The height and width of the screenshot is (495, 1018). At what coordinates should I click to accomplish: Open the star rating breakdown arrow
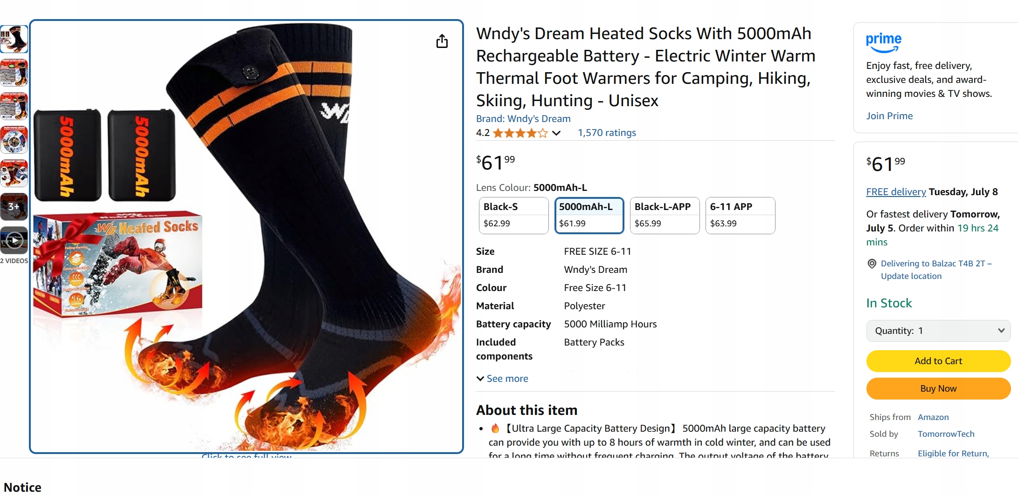tap(556, 133)
